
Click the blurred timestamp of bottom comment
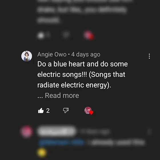coord(94,131)
